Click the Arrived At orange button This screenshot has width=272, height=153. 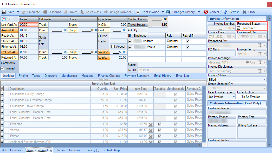coord(10,30)
